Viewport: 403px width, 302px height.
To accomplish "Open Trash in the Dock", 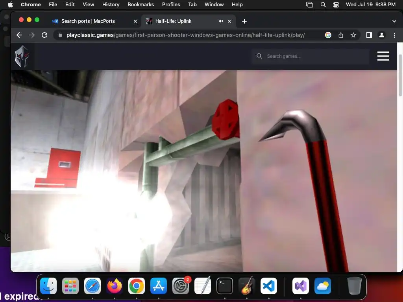I will pos(355,286).
